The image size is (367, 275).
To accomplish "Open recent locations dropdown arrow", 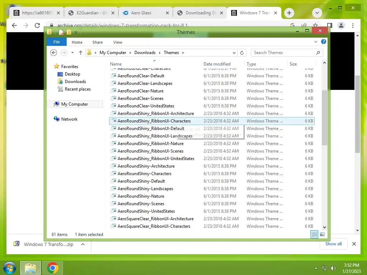I will point(72,53).
